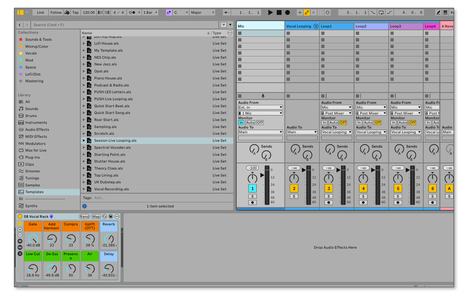468x295 pixels.
Task: Select Templates in the Library sidebar
Action: pyautogui.click(x=34, y=192)
